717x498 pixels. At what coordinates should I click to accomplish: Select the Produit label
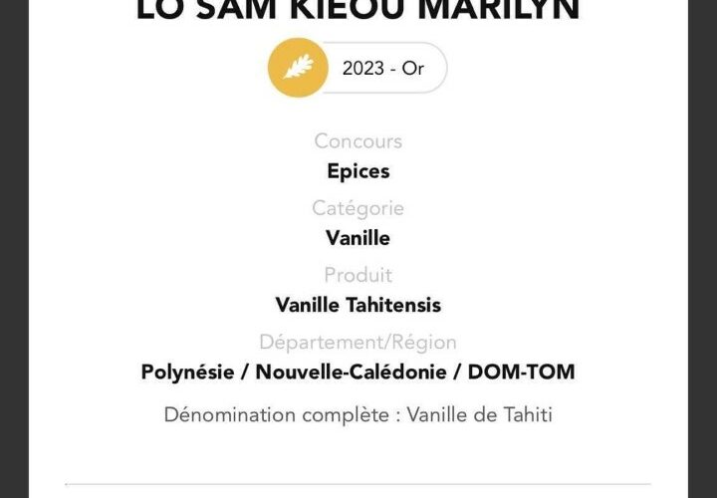(x=358, y=275)
